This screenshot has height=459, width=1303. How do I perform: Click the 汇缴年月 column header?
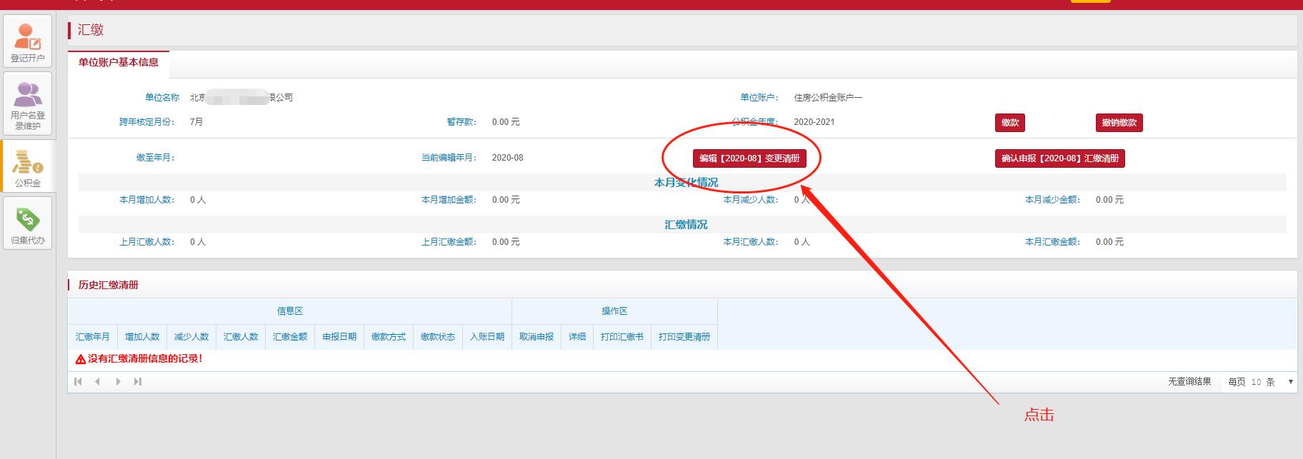point(93,337)
